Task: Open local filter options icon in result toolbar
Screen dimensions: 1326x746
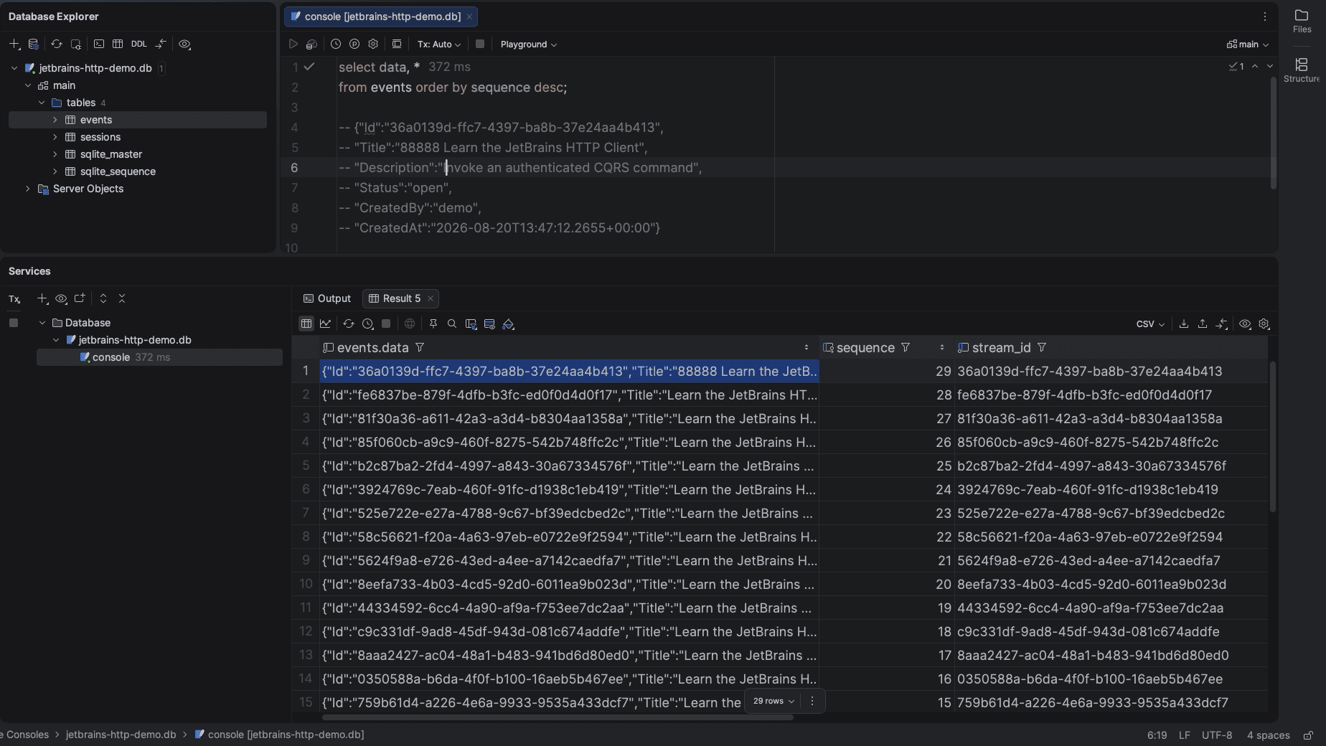Action: 471,324
